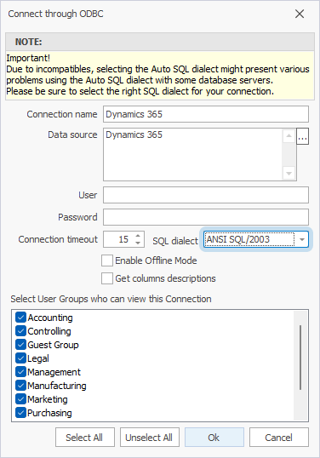
Task: Click the Password input field
Action: coord(206,217)
